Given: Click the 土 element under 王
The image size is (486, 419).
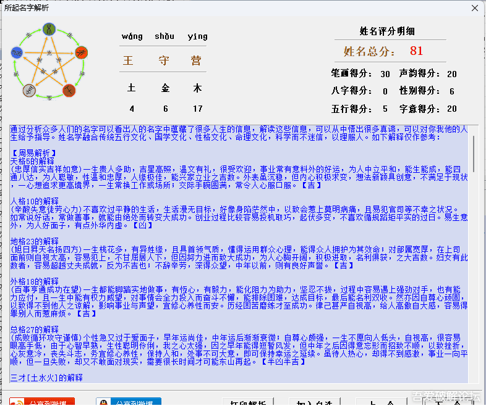Looking at the screenshot, I should click(x=132, y=88).
